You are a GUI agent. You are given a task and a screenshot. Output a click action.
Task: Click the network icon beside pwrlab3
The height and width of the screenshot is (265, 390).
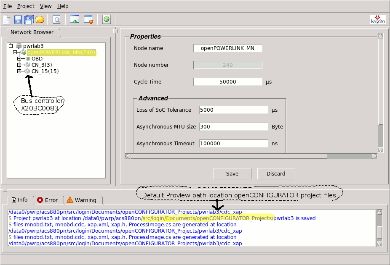point(19,46)
